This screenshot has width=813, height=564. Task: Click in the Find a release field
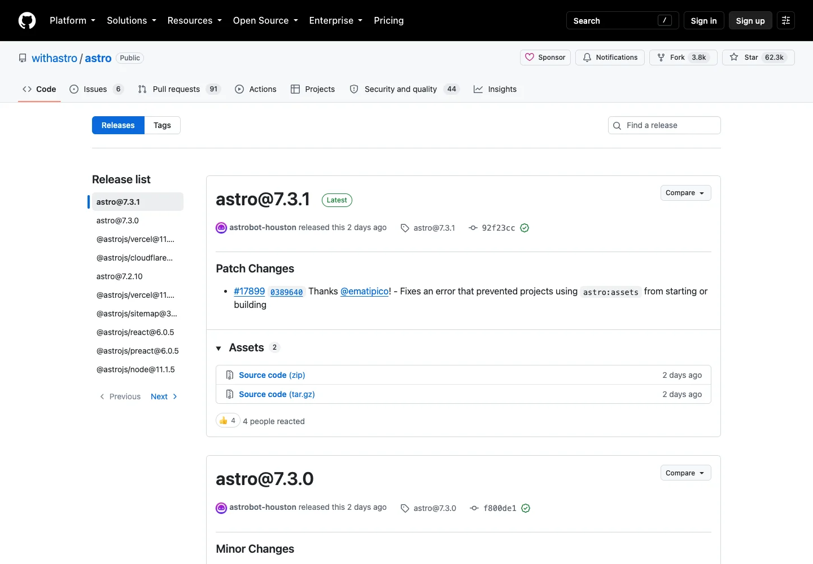[665, 125]
